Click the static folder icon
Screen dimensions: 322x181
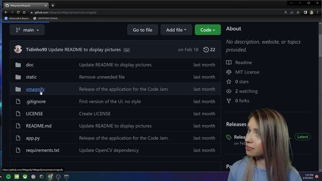click(18, 77)
